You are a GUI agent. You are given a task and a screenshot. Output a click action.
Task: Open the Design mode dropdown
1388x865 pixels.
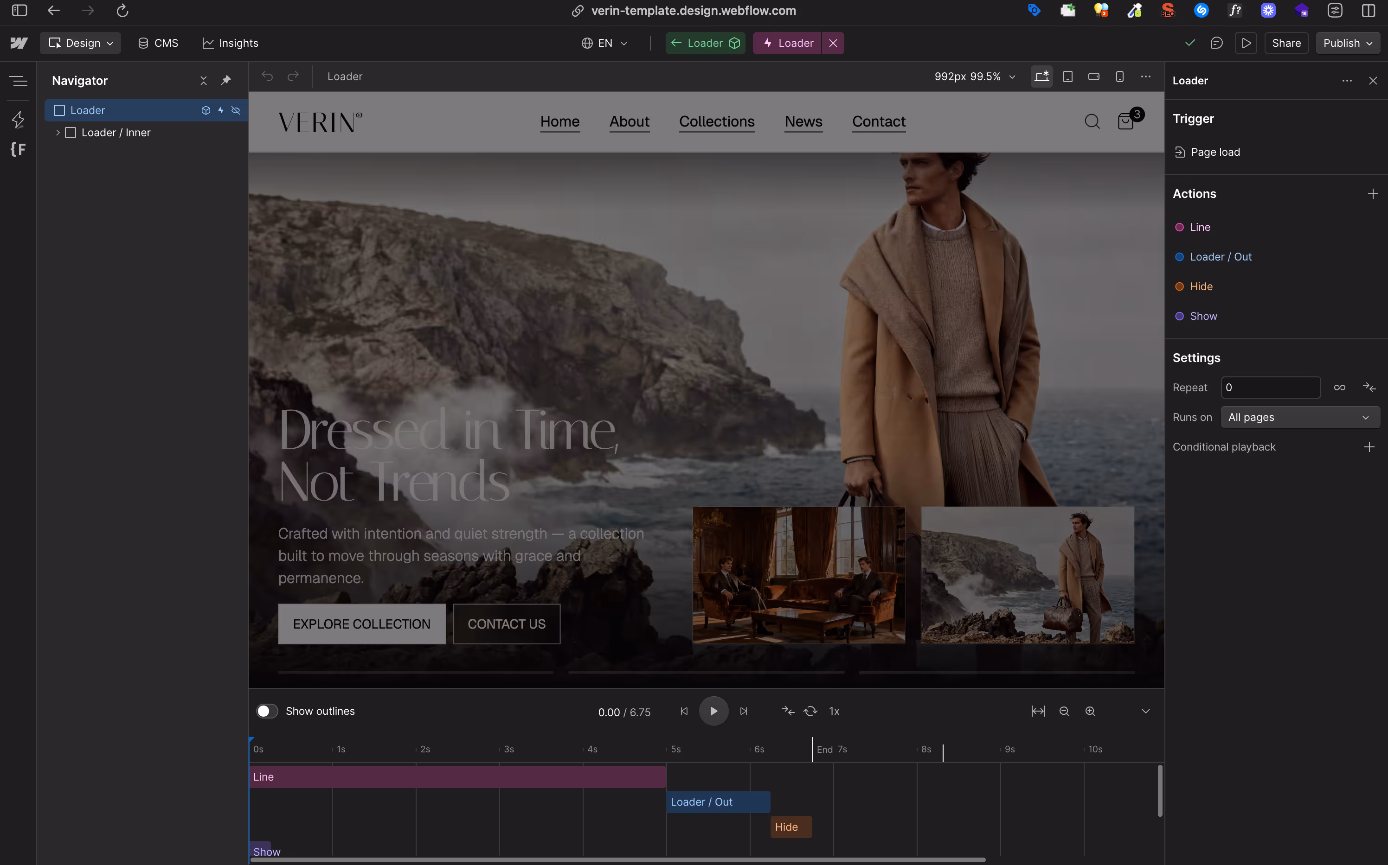point(80,43)
